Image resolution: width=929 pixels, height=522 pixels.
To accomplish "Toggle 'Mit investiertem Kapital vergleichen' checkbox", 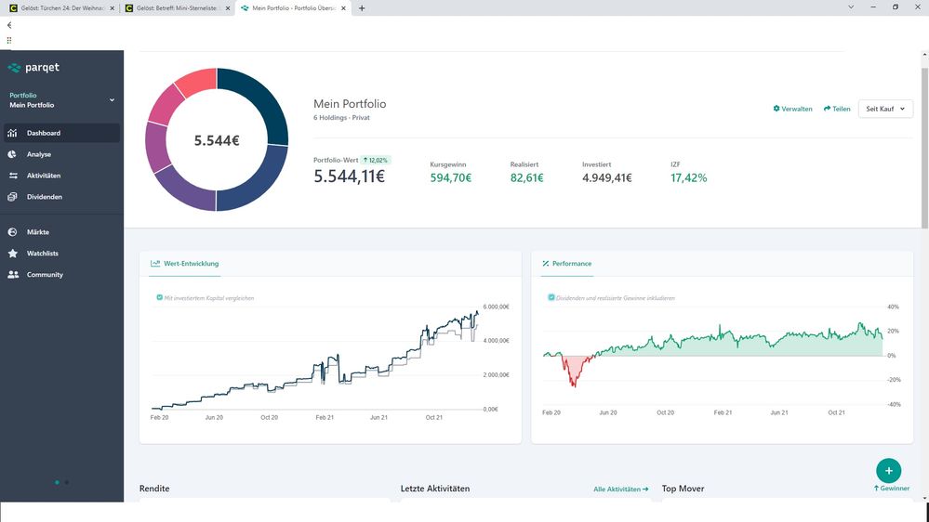I will click(x=160, y=298).
